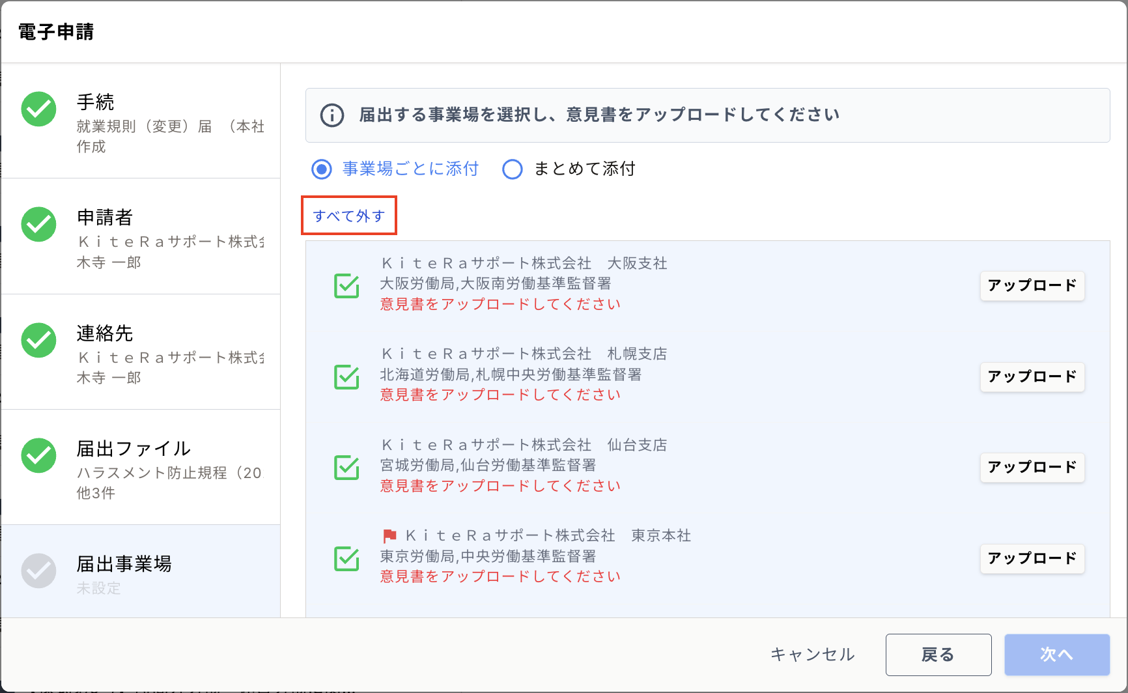The image size is (1128, 693).
Task: Toggle the 仙台支店 checkbox
Action: [346, 467]
